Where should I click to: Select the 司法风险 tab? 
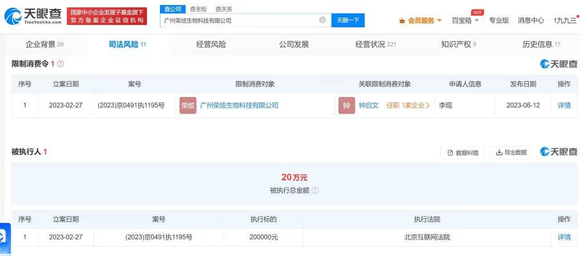(127, 44)
